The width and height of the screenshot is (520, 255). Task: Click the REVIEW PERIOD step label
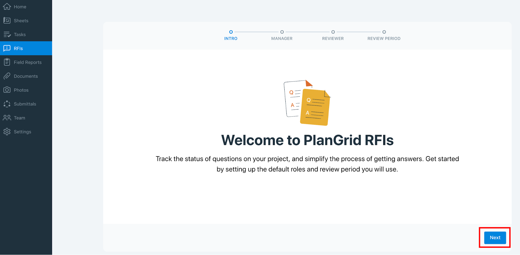click(384, 38)
